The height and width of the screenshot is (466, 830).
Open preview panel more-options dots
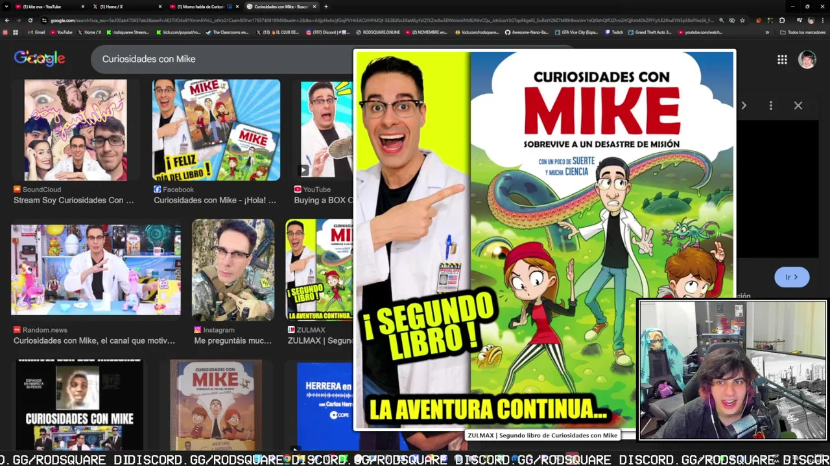tap(770, 105)
